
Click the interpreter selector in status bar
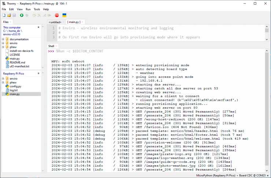coord(233,175)
